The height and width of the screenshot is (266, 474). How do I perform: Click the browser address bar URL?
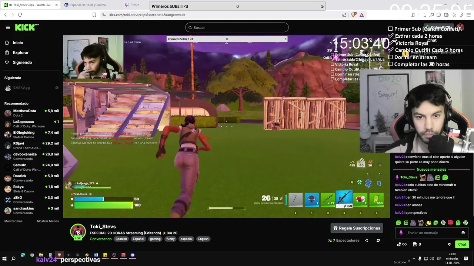147,15
